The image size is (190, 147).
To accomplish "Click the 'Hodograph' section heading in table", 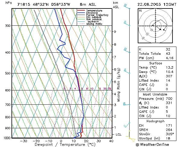I will pos(156,121).
